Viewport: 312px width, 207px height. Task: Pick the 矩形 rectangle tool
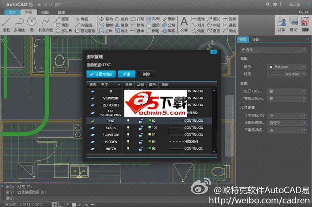(x=62, y=25)
